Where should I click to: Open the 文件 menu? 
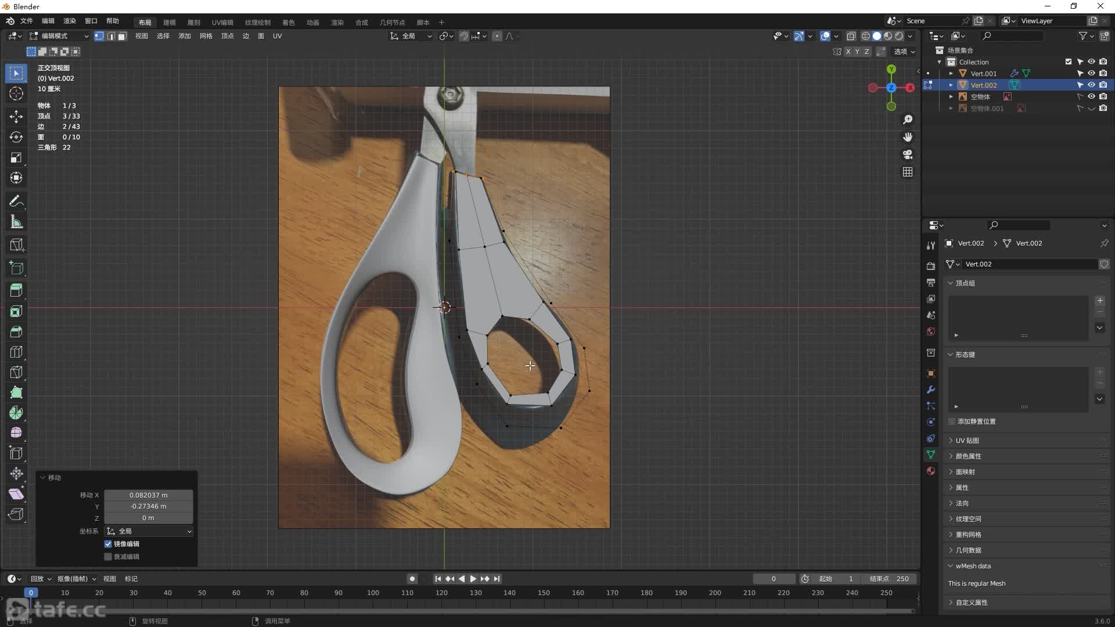27,21
